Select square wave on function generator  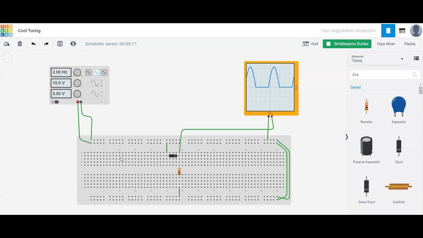[88, 72]
